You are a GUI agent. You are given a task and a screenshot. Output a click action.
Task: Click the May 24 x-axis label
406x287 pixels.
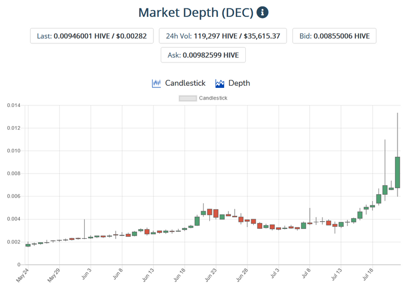[23, 275]
